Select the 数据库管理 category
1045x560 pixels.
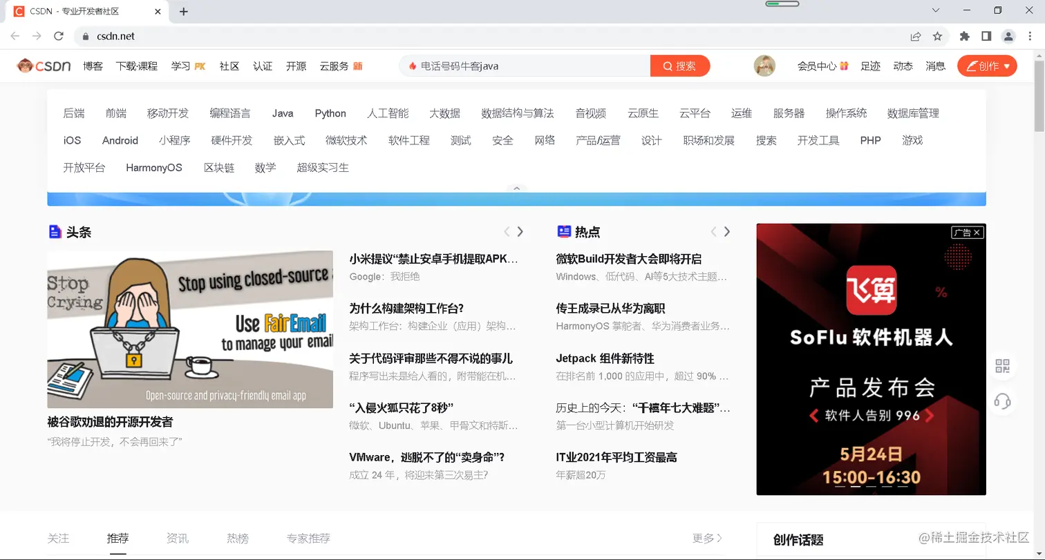[913, 113]
